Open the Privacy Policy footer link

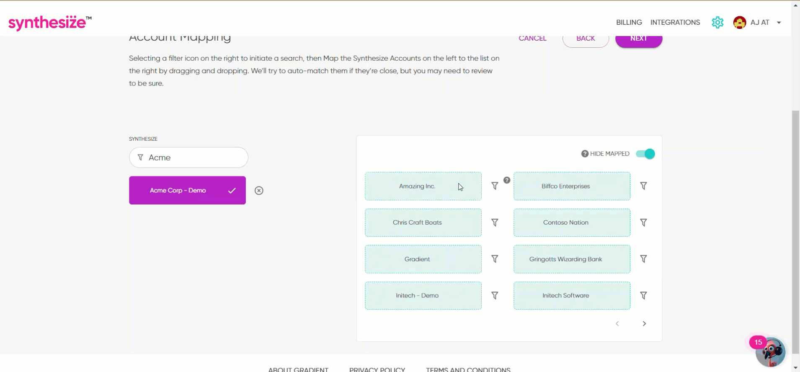pos(377,369)
